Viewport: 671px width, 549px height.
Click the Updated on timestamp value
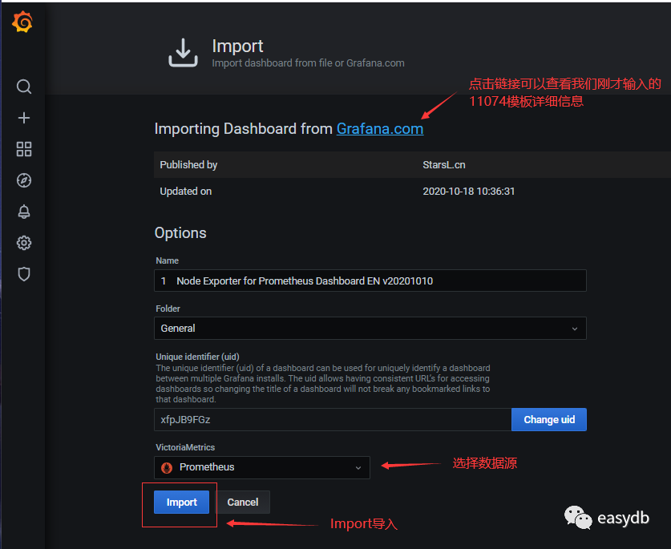(x=468, y=192)
